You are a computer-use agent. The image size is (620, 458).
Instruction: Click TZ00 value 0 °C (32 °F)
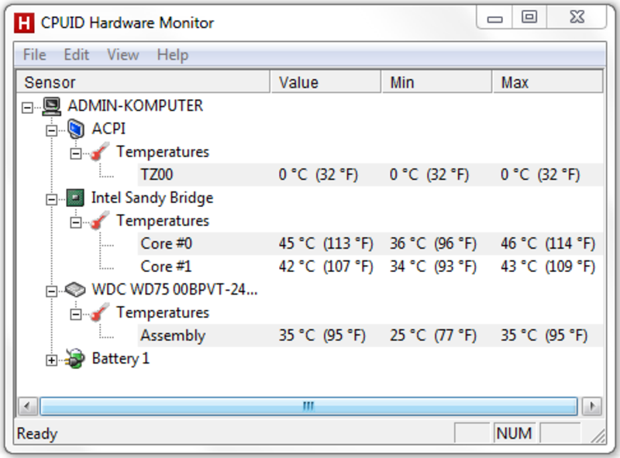pyautogui.click(x=318, y=175)
